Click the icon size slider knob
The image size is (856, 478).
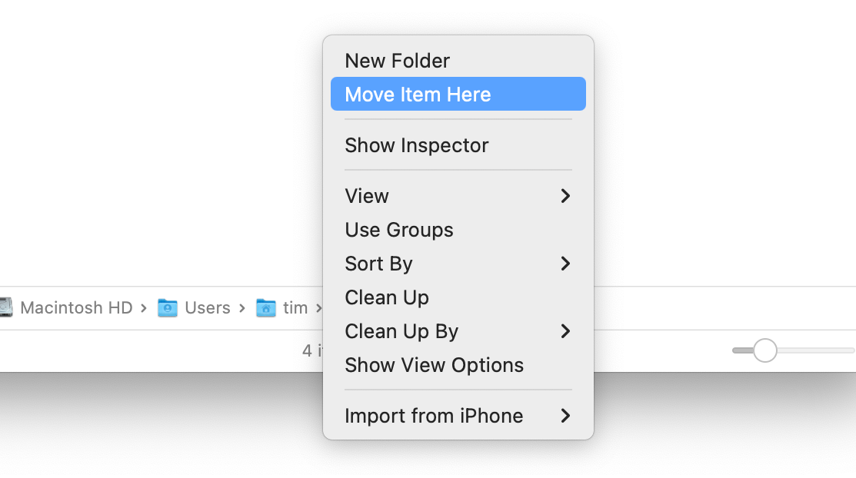pos(764,350)
